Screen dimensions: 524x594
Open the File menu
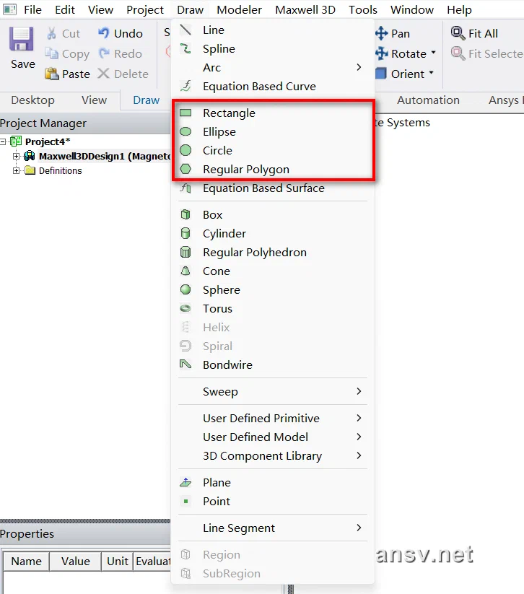(x=32, y=9)
